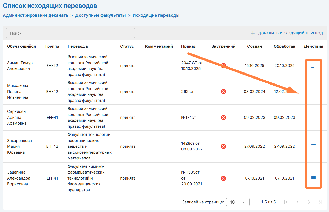
Task: Open actions for Зацепина Александра Борисовна row
Action: point(313,178)
